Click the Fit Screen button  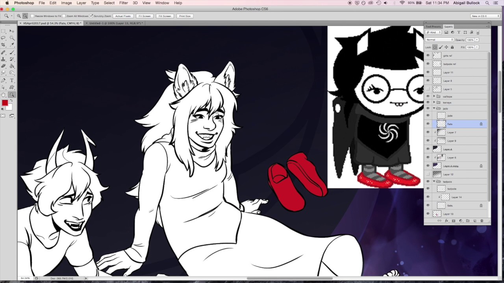145,16
